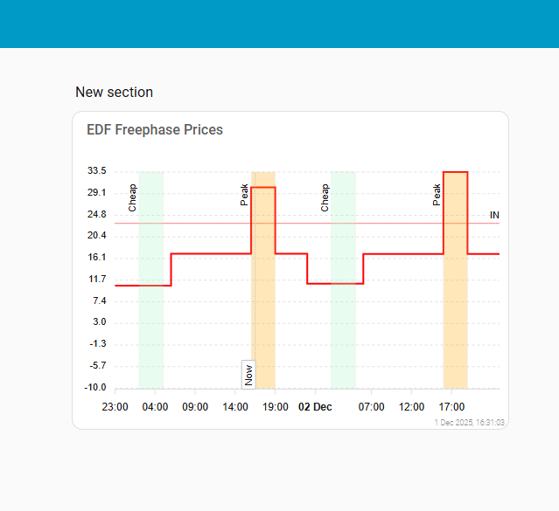This screenshot has width=559, height=511.
Task: Click the EDF Freephase Prices card title
Action: (x=155, y=130)
